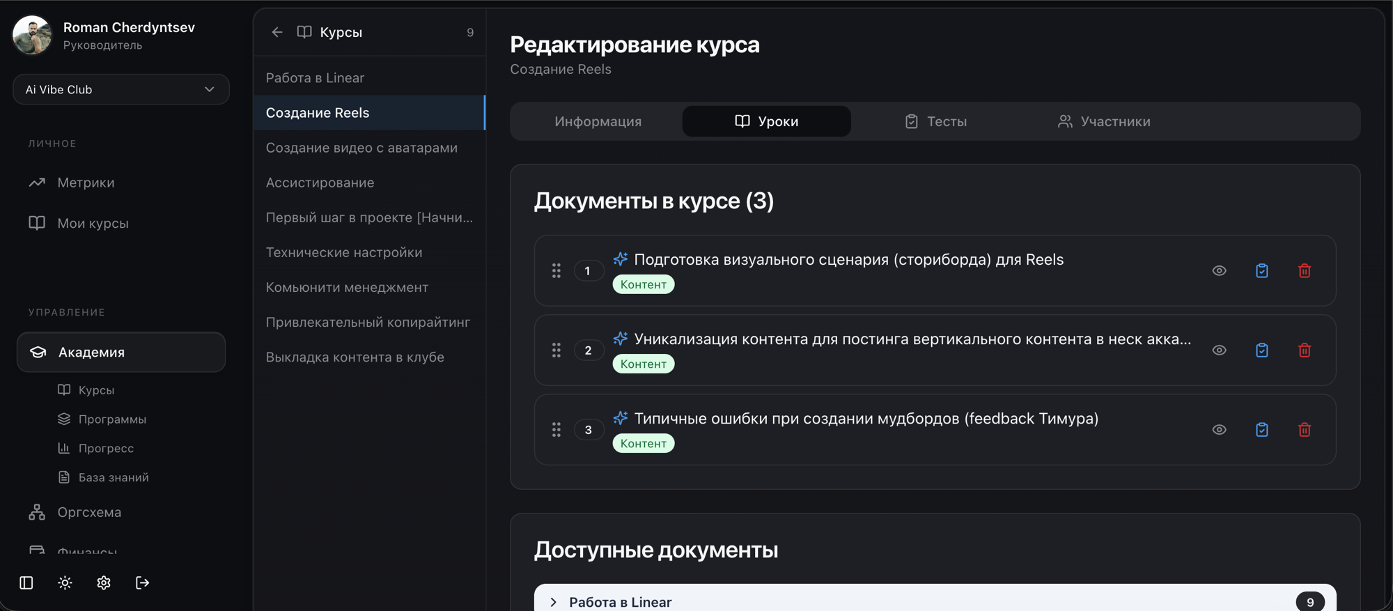Select the course Работа в Linear in the list

[370, 78]
